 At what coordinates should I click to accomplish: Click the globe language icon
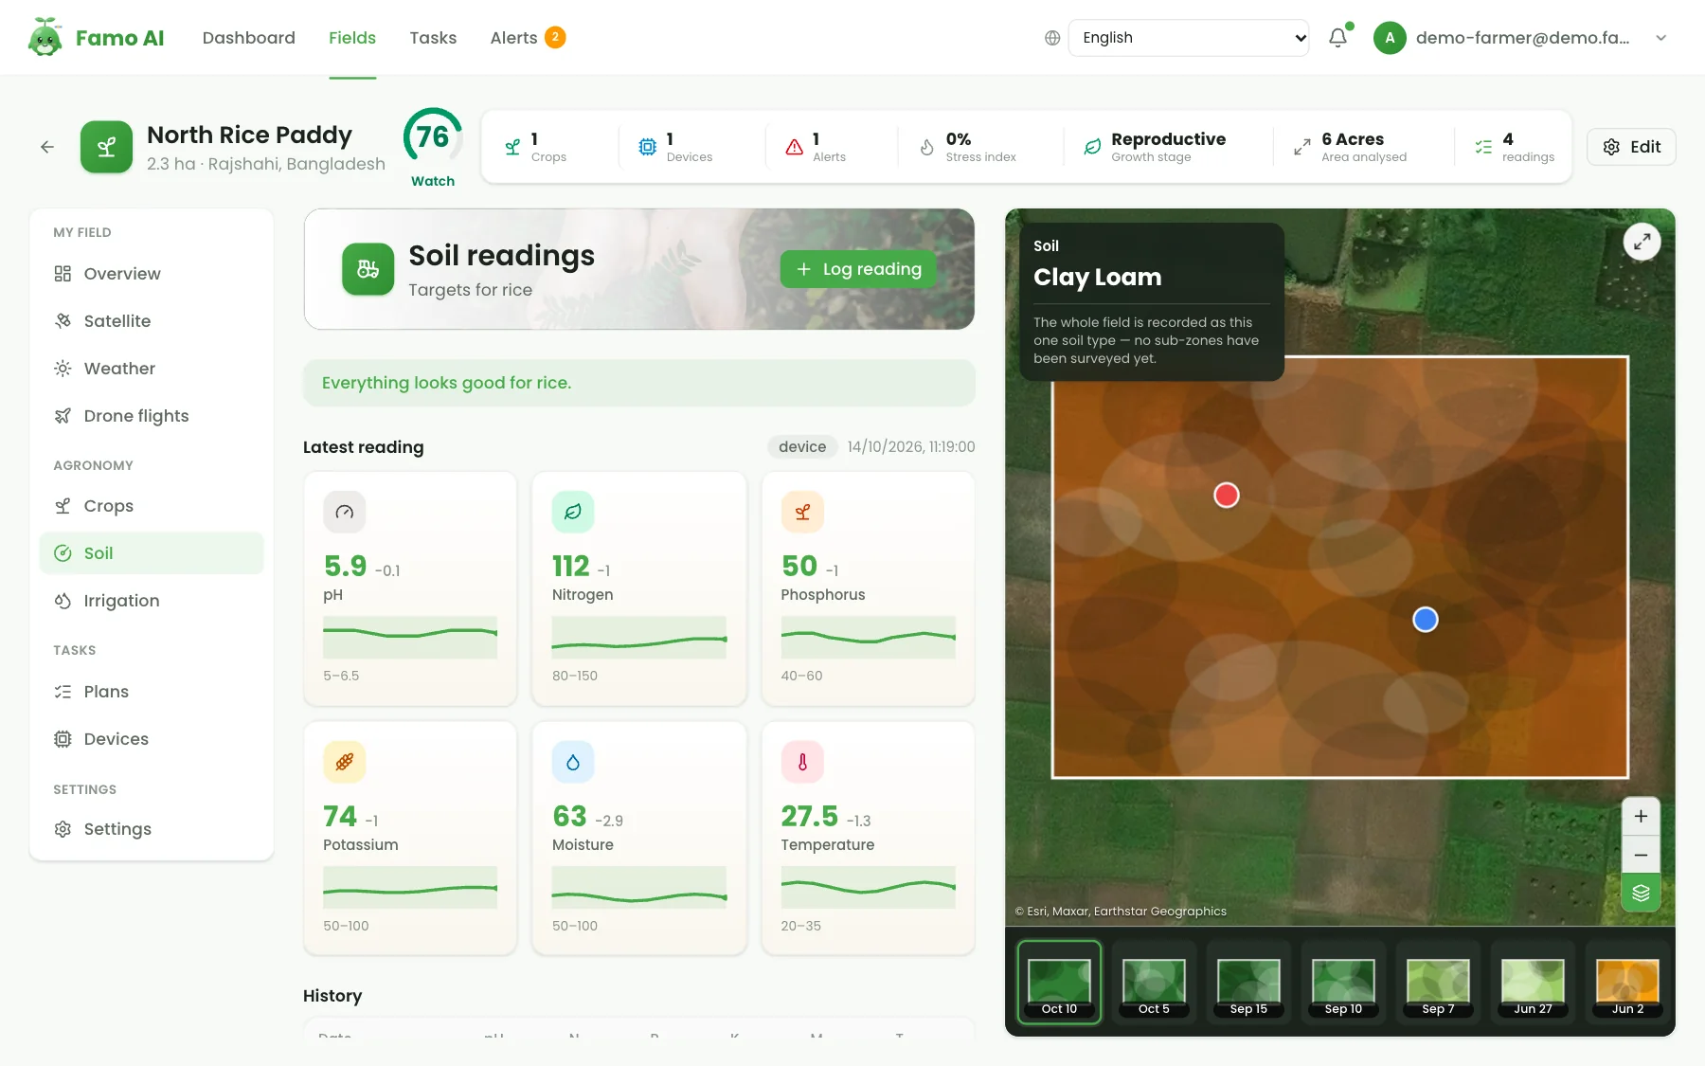click(x=1052, y=38)
